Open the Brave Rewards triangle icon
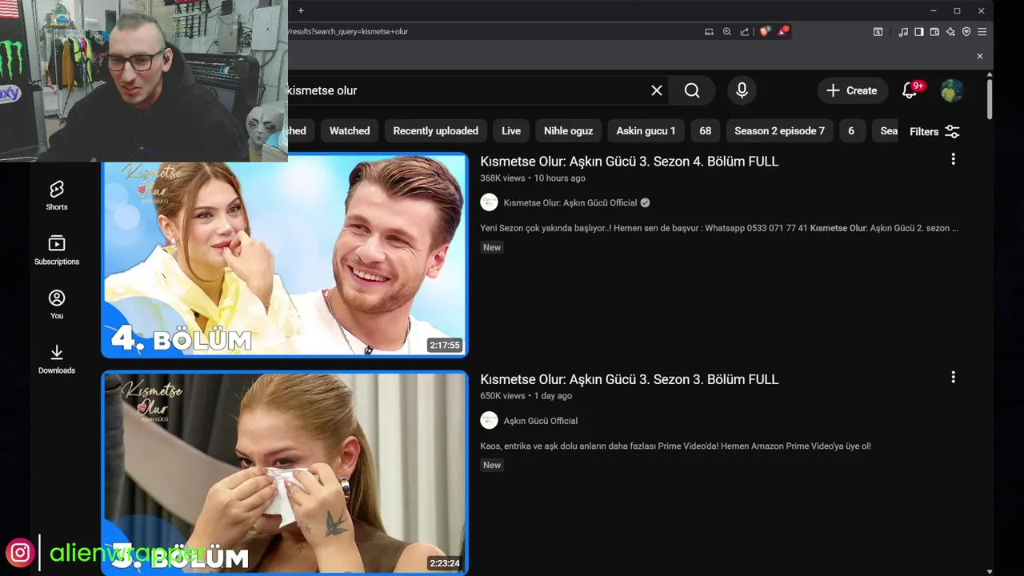The height and width of the screenshot is (576, 1024). [784, 31]
